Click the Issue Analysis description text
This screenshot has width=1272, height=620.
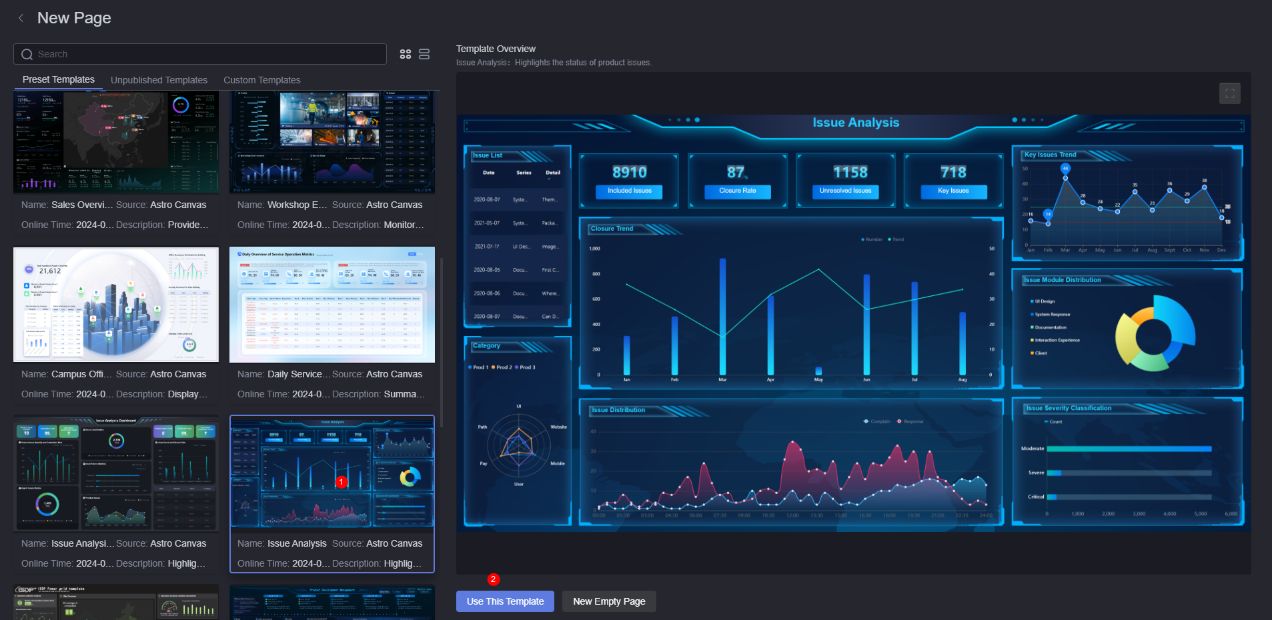(554, 63)
